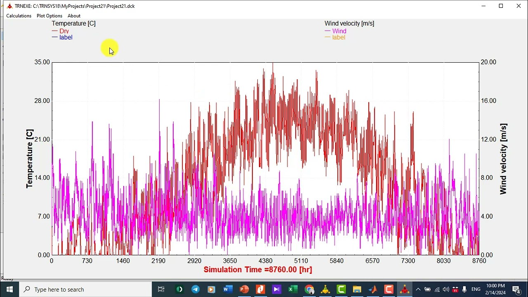Open File Explorer from the taskbar
Viewport: 528px width, 297px height.
point(357,289)
